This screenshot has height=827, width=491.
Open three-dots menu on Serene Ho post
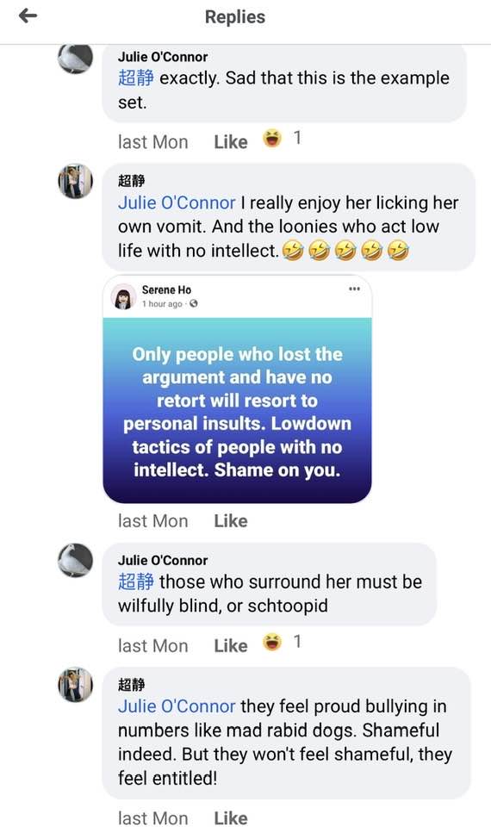(354, 289)
